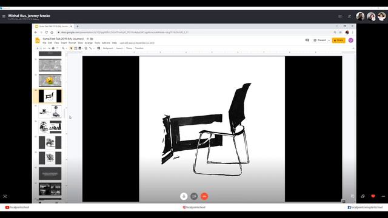Viewport: 388px width, 218px height.
Task: Toggle the video camera in call controls
Action: [x=194, y=196]
